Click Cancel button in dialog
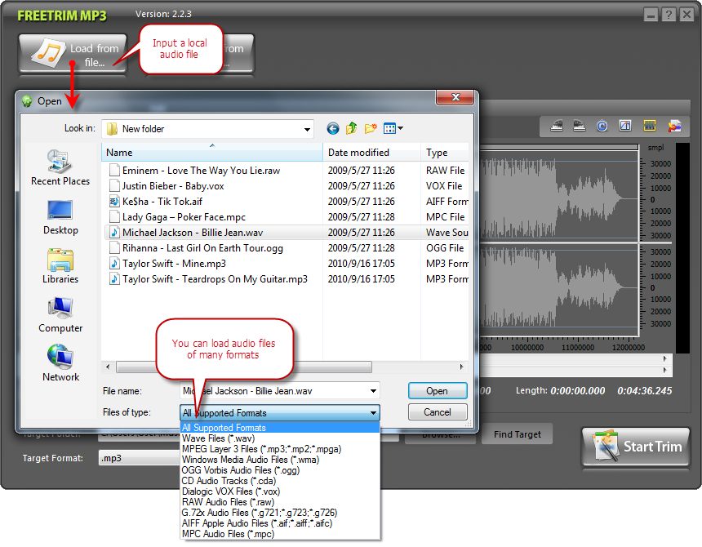 pyautogui.click(x=438, y=411)
